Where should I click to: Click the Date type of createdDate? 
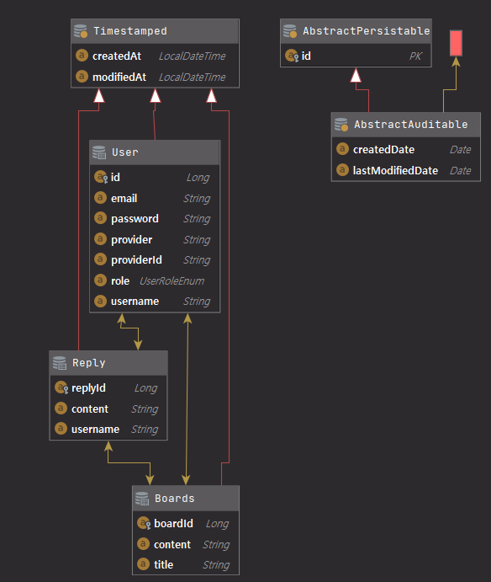click(x=460, y=150)
